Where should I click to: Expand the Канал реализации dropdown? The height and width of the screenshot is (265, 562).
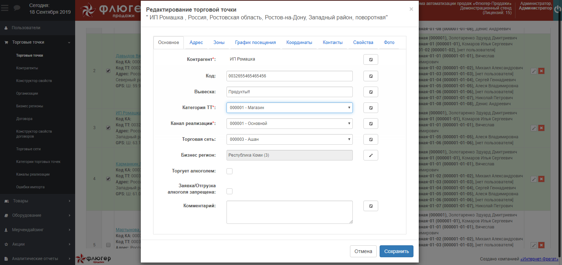point(289,124)
